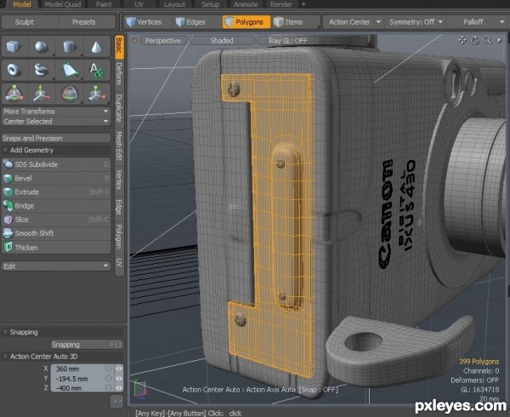Open the Symmetry: Off dropdown
Screen dimensions: 510x417
(x=416, y=22)
